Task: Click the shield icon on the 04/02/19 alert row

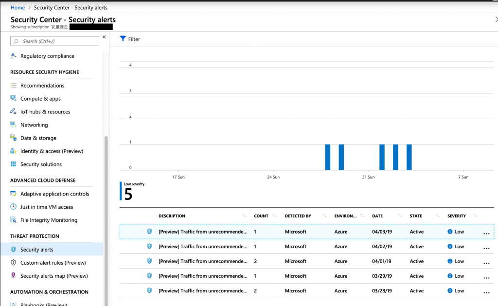Action: pyautogui.click(x=149, y=246)
